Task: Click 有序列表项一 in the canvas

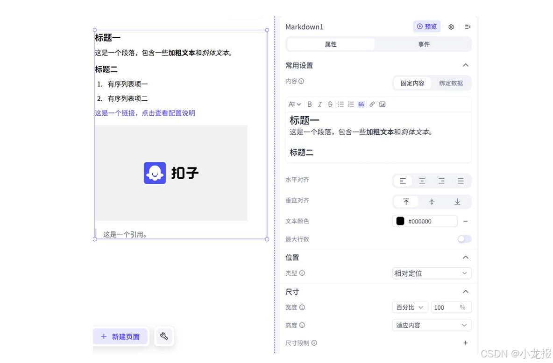Action: 128,84
